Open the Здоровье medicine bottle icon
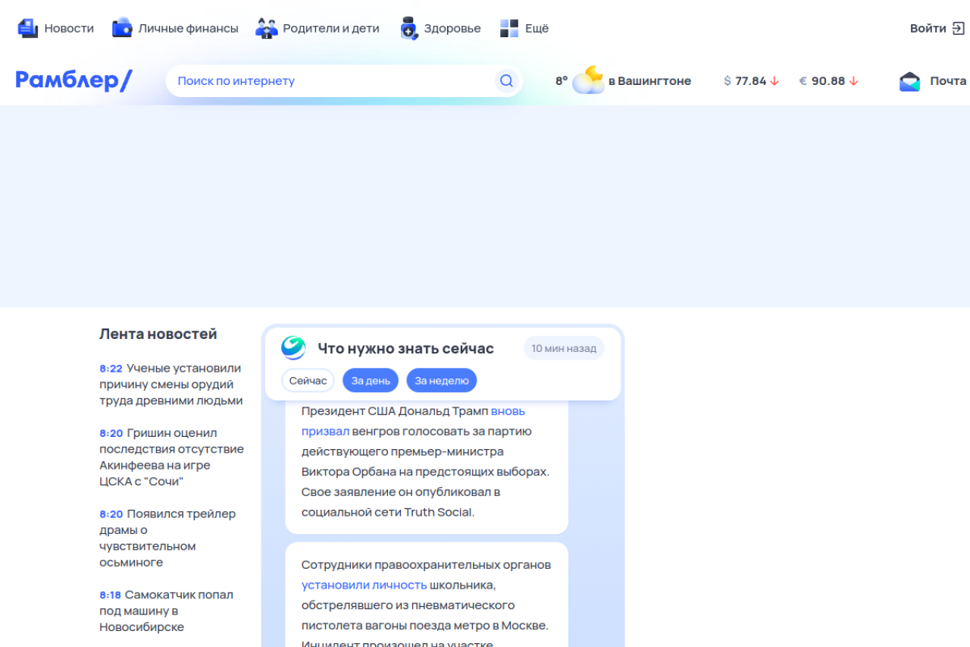Screen dimensions: 970x647 click(x=409, y=28)
